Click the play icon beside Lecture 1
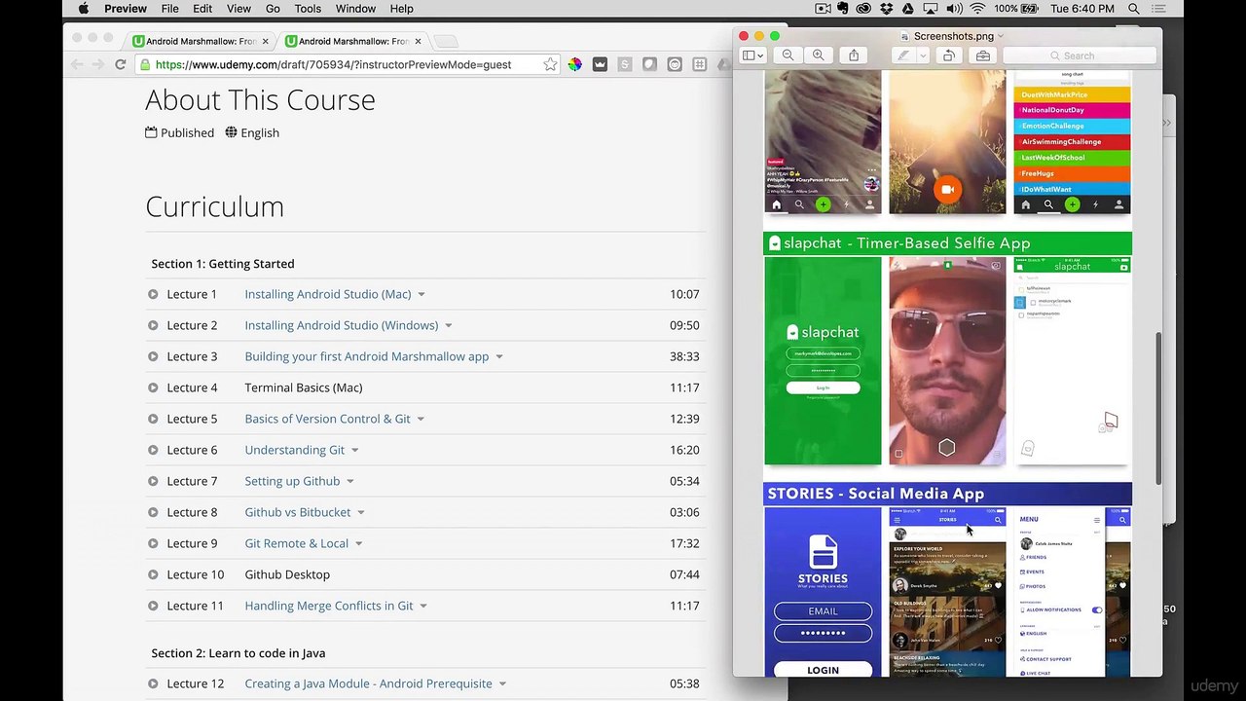This screenshot has width=1246, height=701. click(153, 294)
